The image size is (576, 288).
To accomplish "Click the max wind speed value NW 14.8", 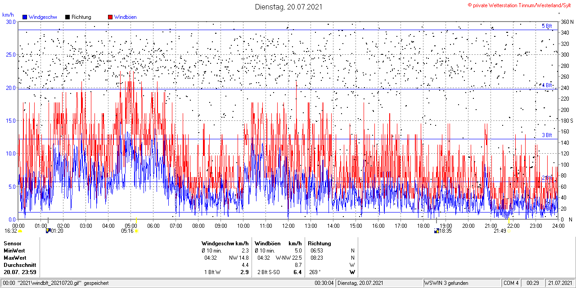I will (239, 257).
